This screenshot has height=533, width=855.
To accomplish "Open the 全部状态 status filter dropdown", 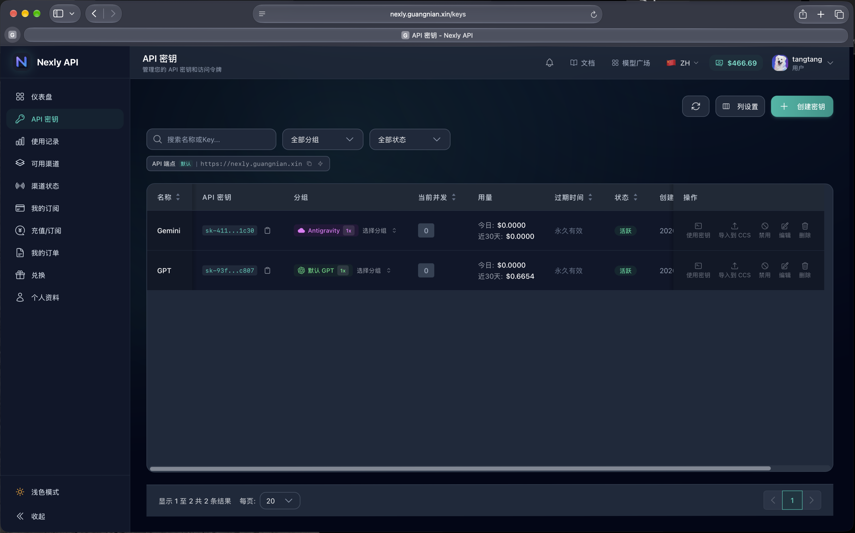I will (409, 140).
